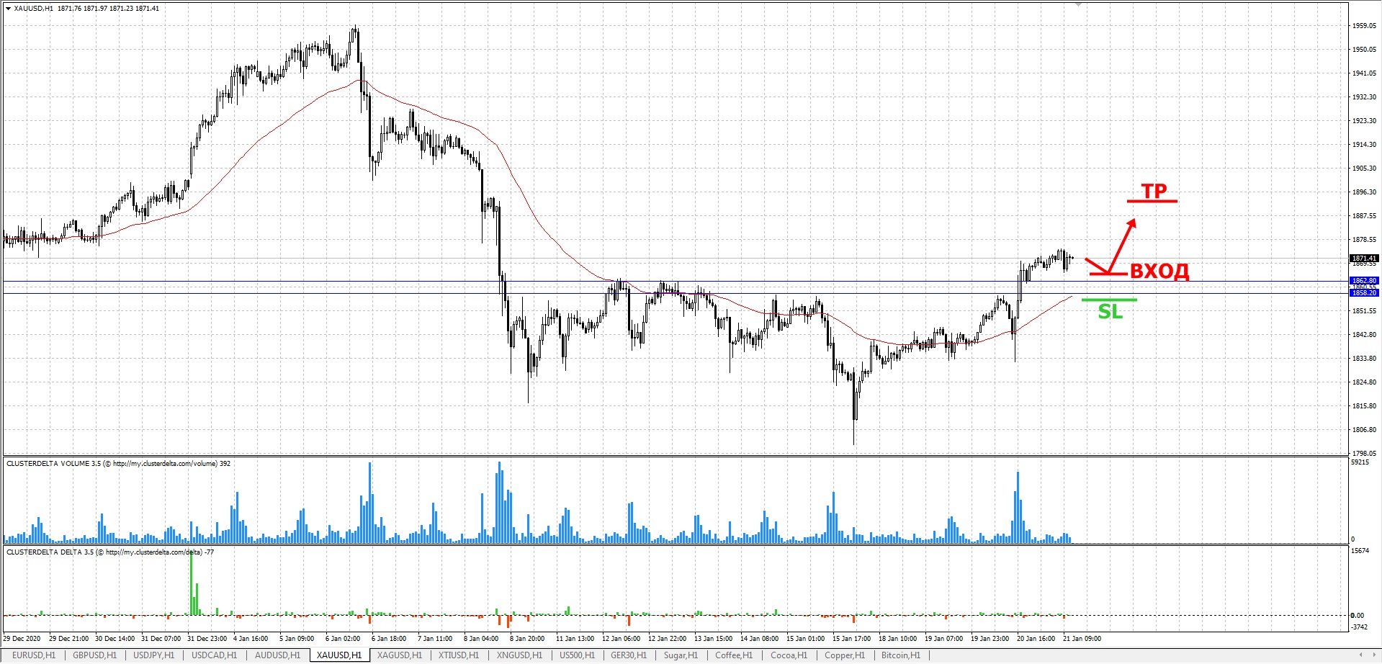Click the current price label 1871.41

coord(1364,259)
